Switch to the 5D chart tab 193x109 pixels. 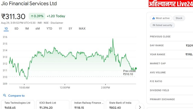(x=16, y=29)
